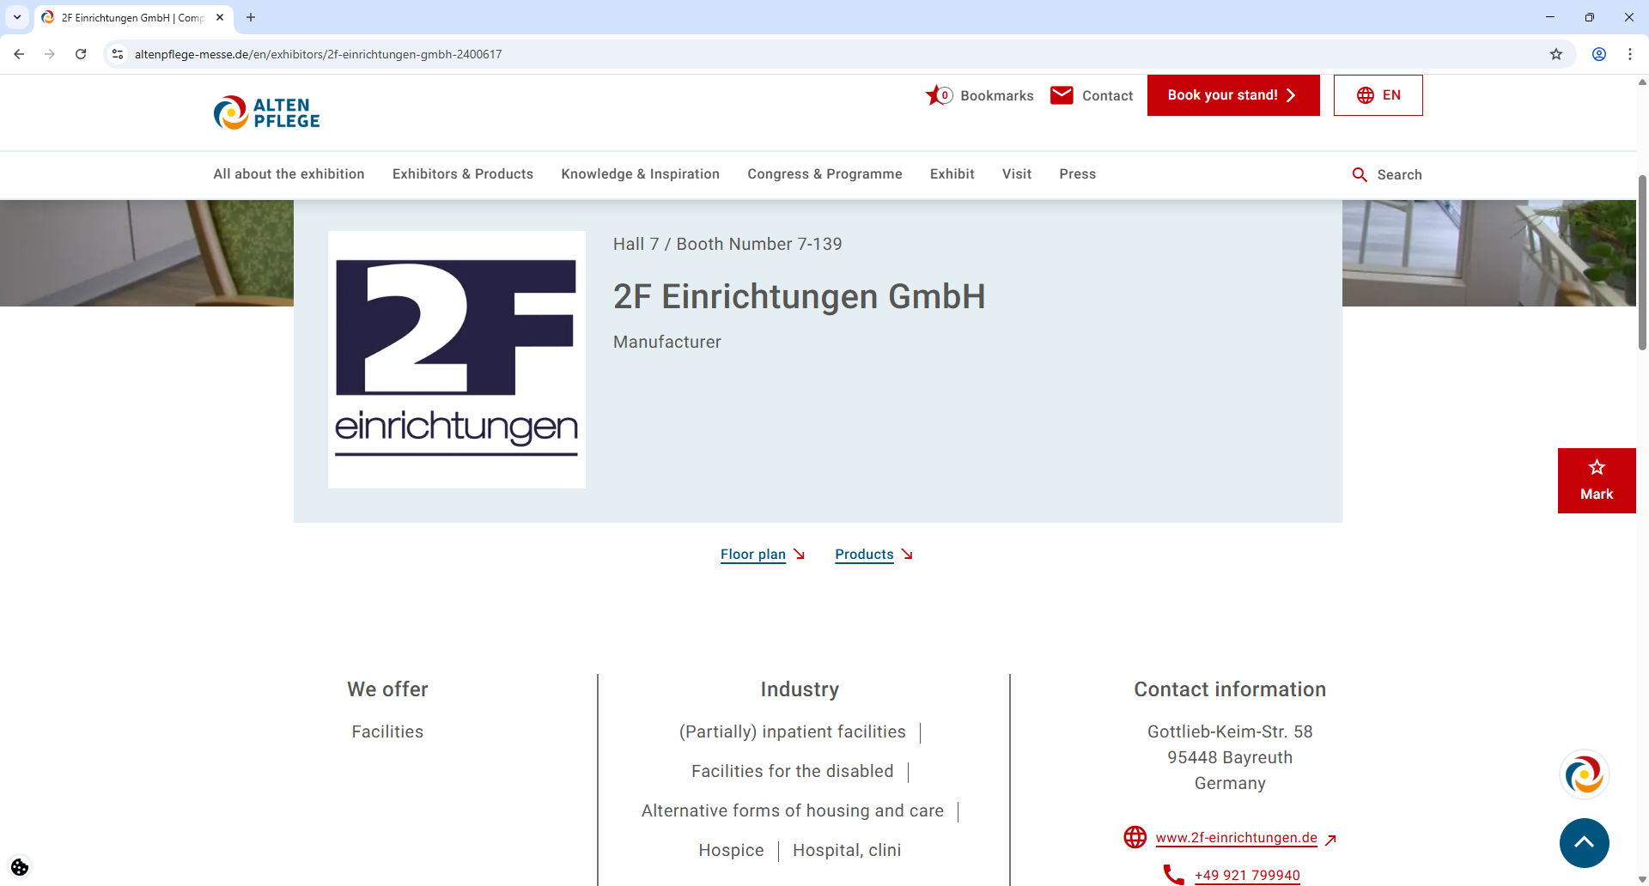Bookmark the page via the address bar star
Screen dimensions: 1649x886
click(x=1556, y=53)
